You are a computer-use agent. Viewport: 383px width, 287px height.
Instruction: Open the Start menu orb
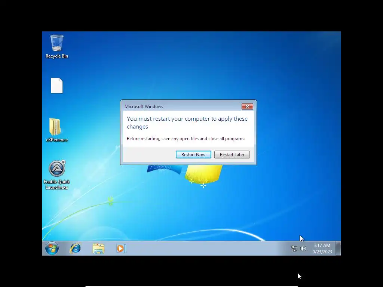pos(52,249)
